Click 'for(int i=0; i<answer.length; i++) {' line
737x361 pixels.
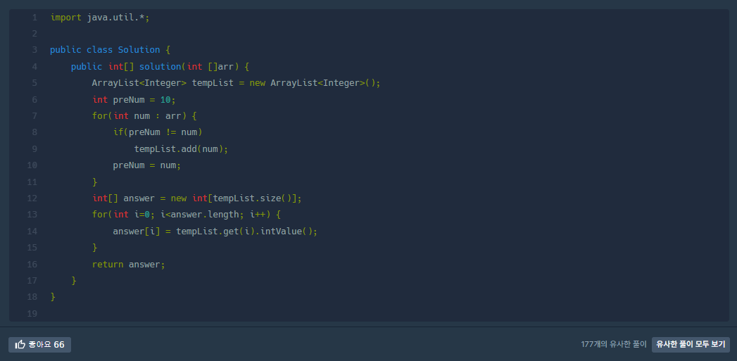coord(186,215)
